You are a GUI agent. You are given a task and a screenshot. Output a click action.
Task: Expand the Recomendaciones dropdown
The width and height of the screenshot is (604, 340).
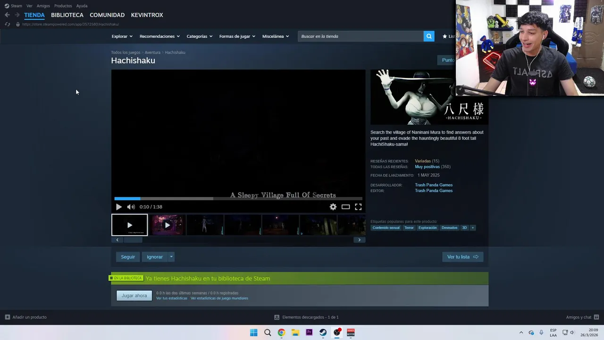pos(159,36)
